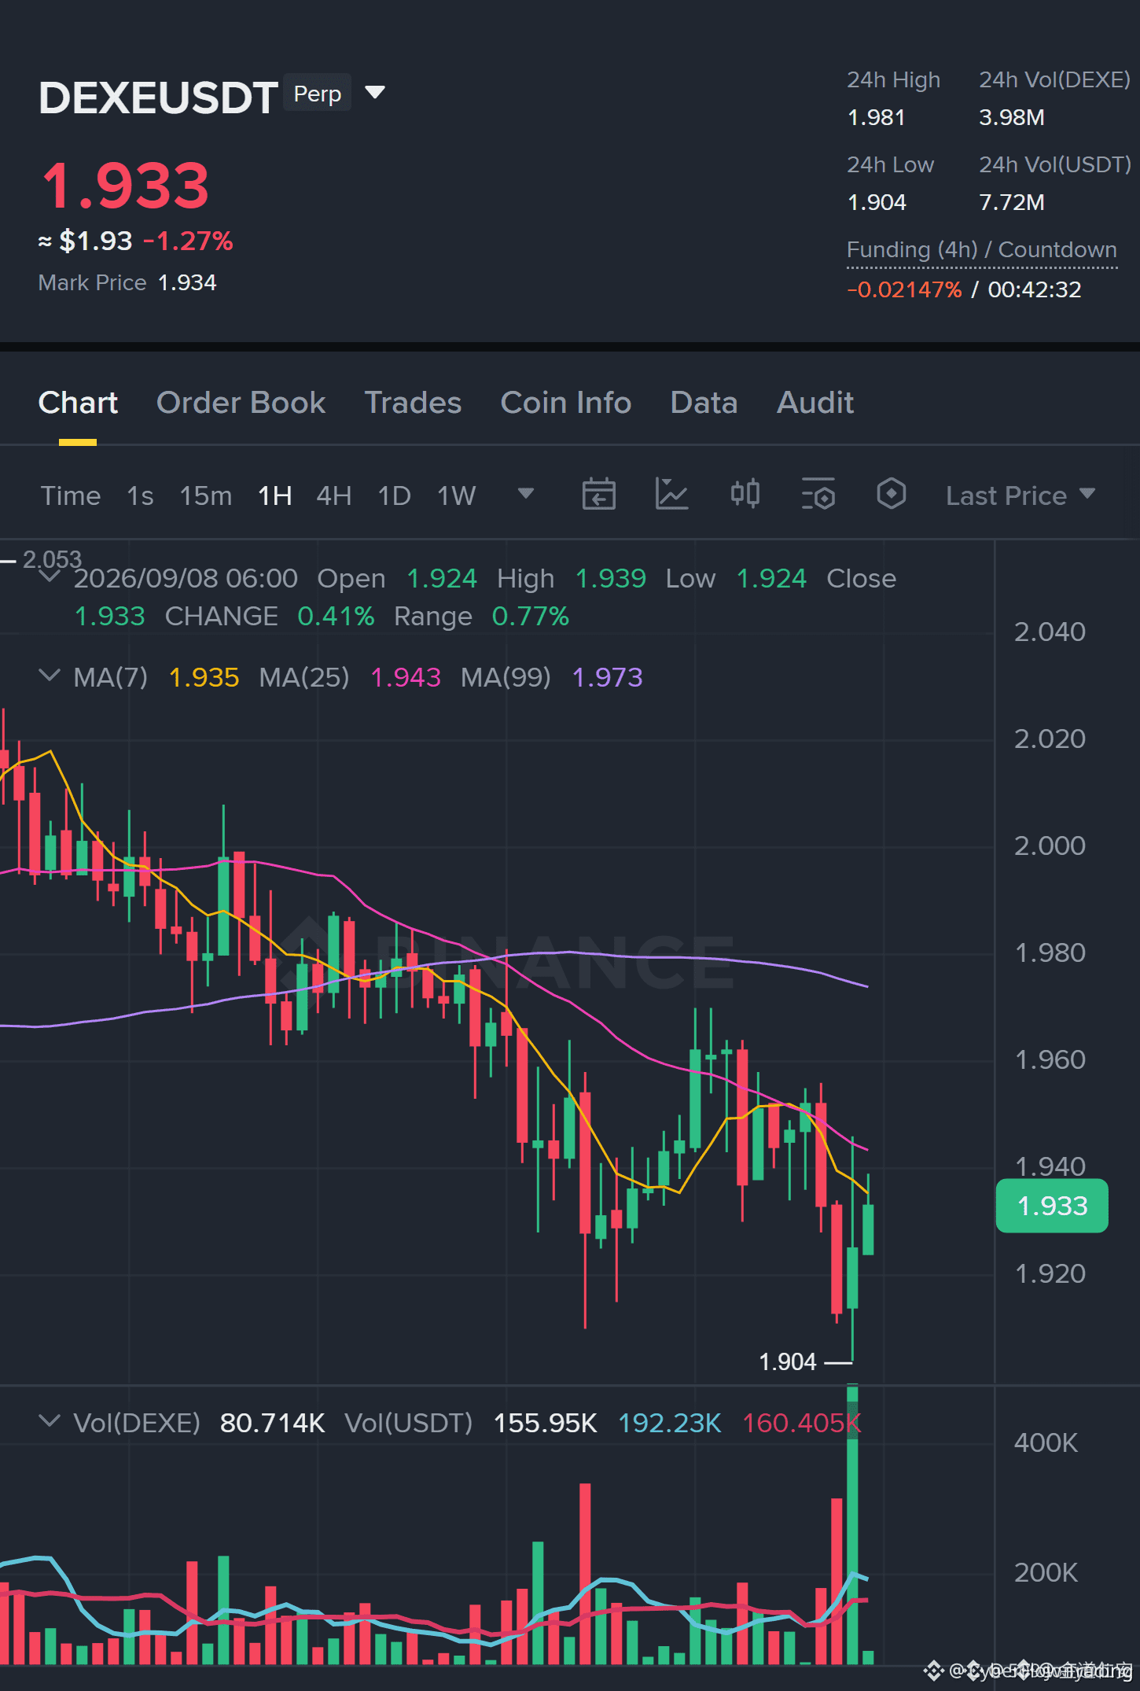This screenshot has width=1140, height=1691.
Task: Switch to the Trades tab
Action: pos(413,403)
